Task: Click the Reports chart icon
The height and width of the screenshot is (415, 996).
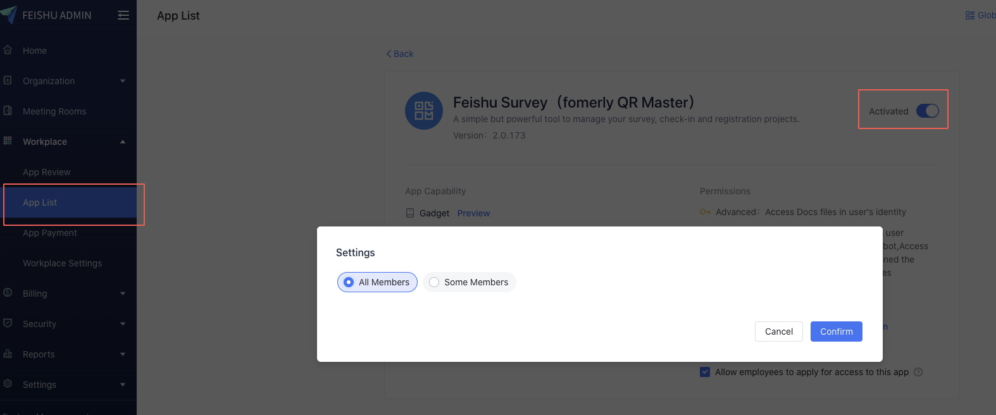Action: [8, 354]
